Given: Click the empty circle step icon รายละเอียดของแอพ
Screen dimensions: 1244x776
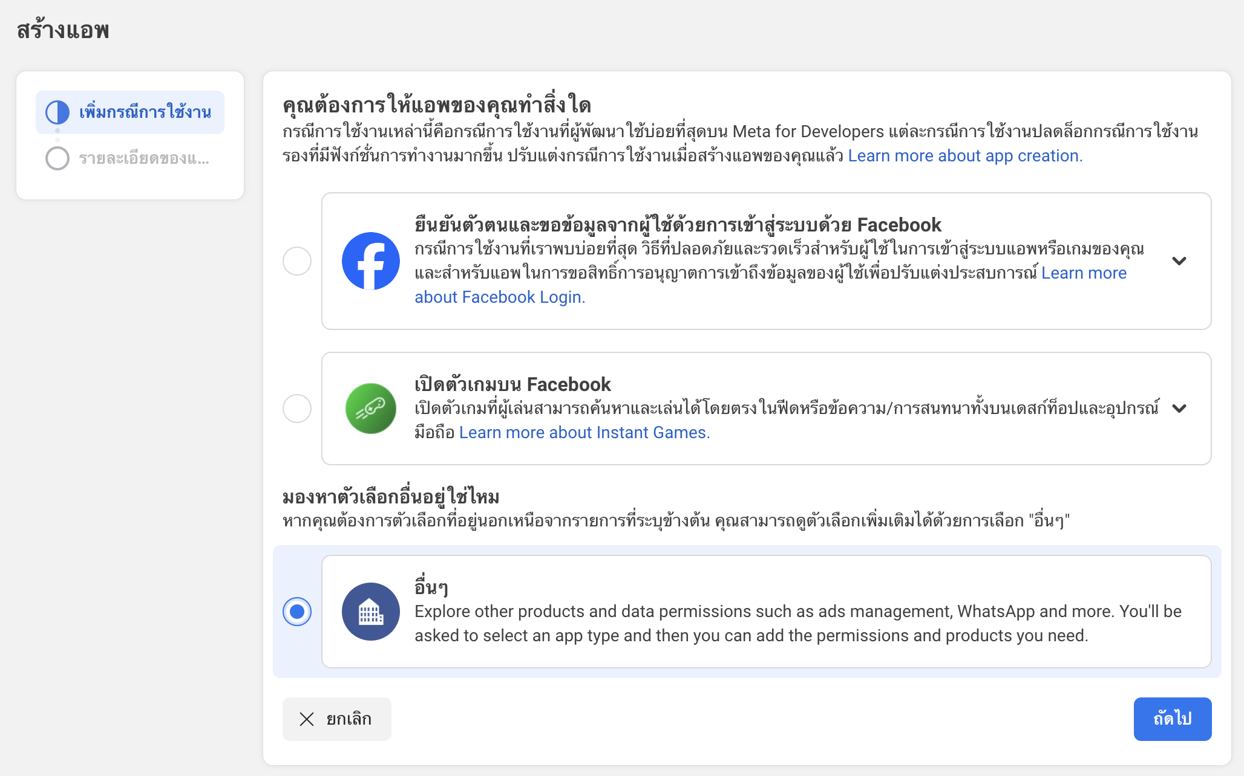Looking at the screenshot, I should [x=57, y=158].
